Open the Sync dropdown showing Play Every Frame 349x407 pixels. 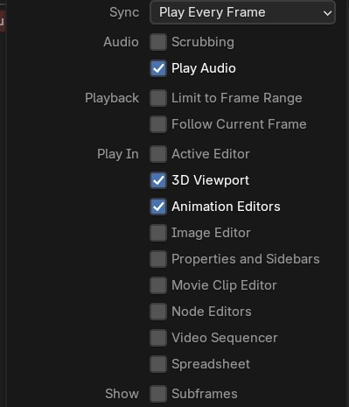pyautogui.click(x=242, y=12)
